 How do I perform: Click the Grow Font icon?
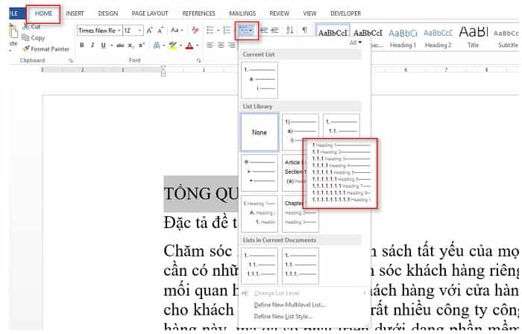(x=151, y=31)
